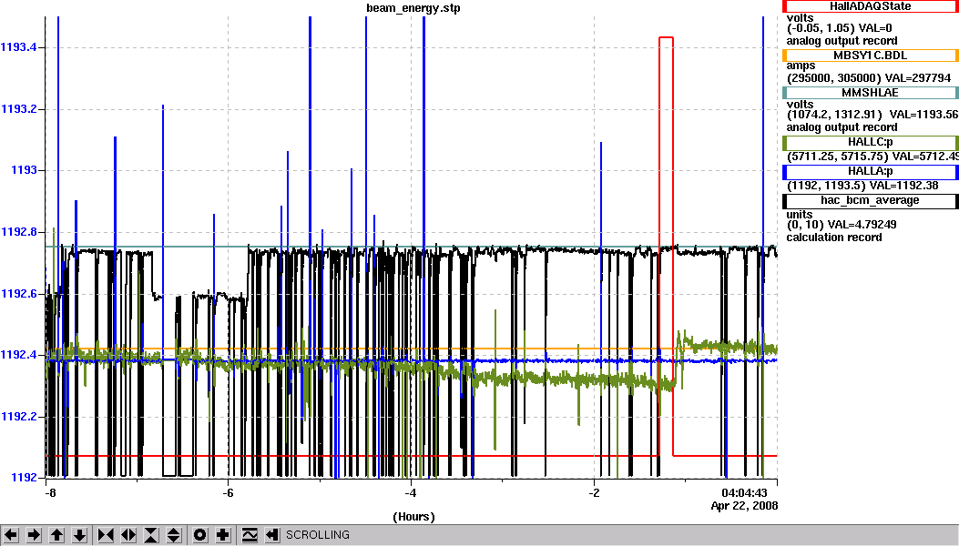Click the SCROLLING status label

tap(318, 535)
